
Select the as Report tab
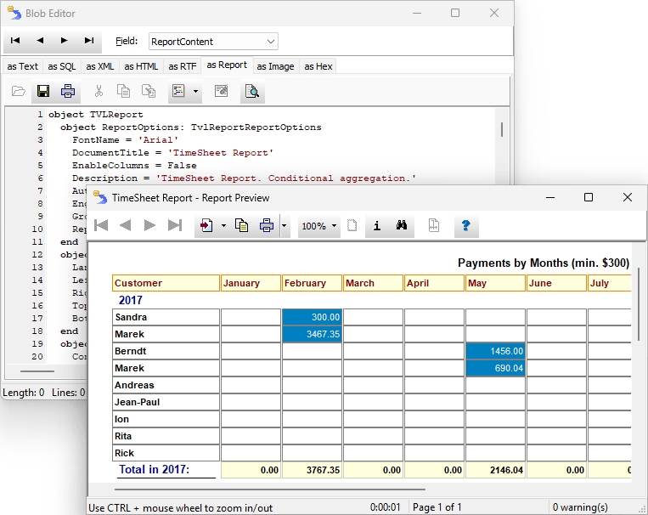pos(227,65)
